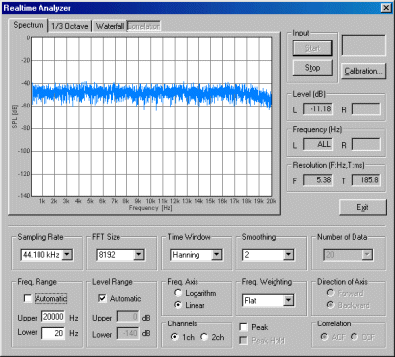Click the Level Range Upper dB field
This screenshot has height=357, width=395.
point(128,318)
